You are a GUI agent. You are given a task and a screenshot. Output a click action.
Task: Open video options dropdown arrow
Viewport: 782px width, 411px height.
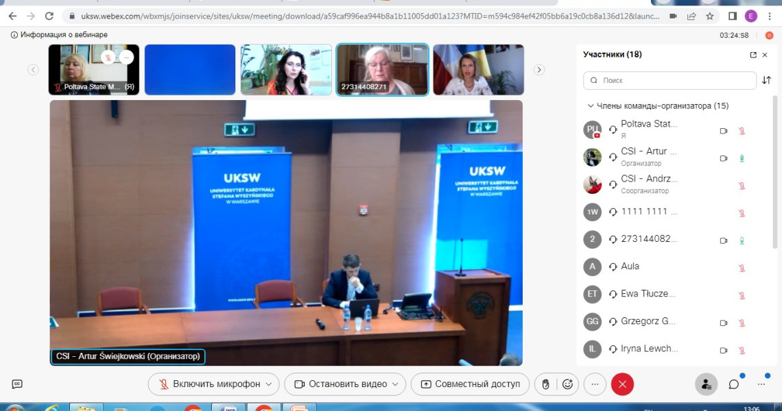tap(396, 384)
